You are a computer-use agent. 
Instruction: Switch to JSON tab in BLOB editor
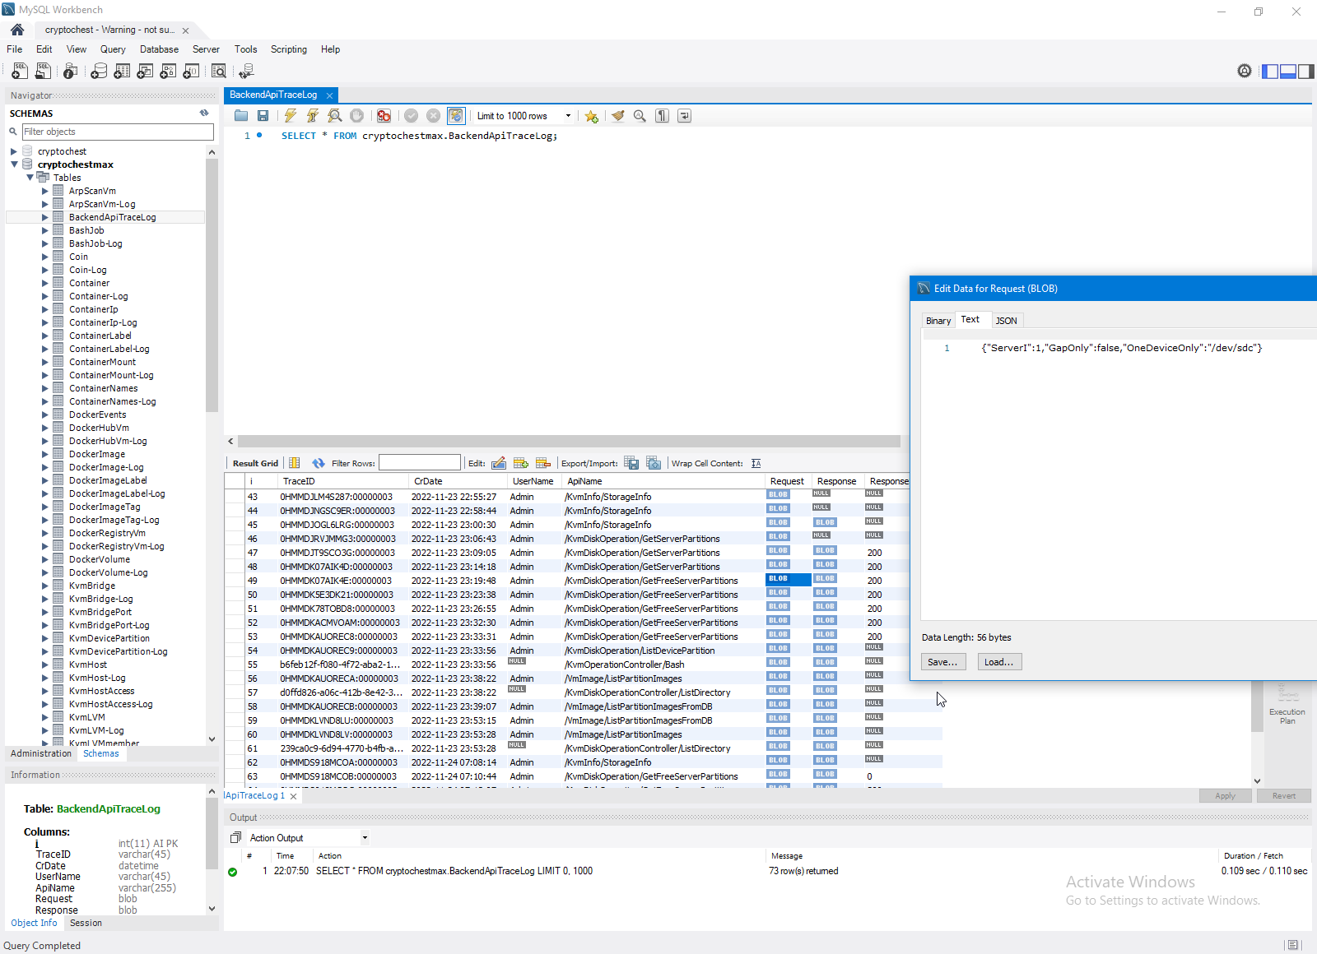point(1006,321)
